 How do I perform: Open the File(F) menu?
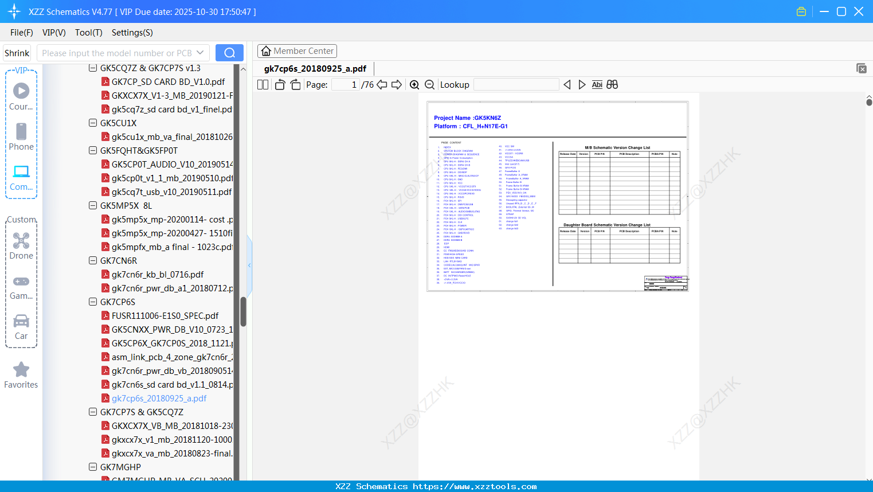pyautogui.click(x=22, y=33)
